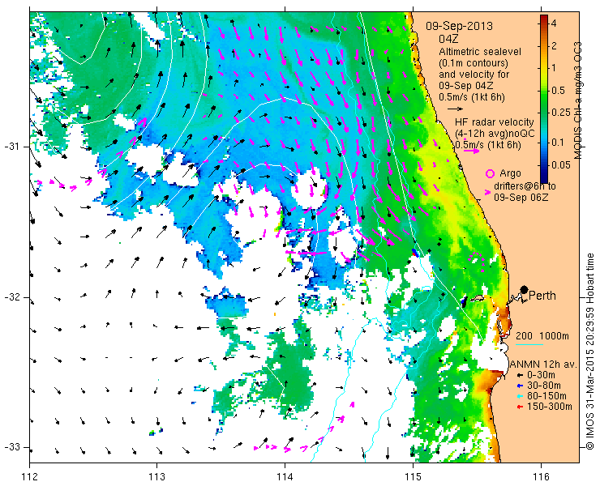This screenshot has width=600, height=486.
Task: Click the IMOS copyright timestamp text
Action: [589, 352]
